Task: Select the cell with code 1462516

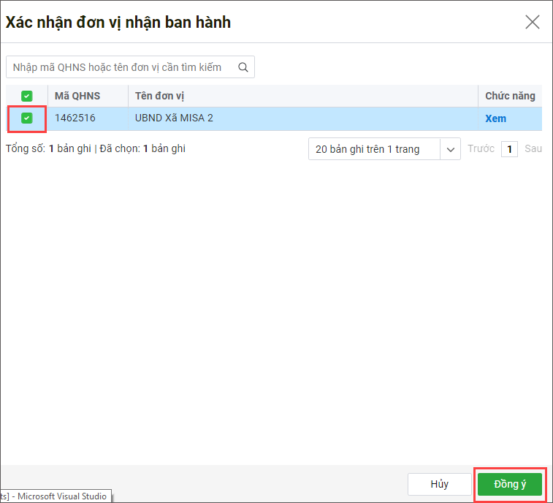Action: (75, 118)
